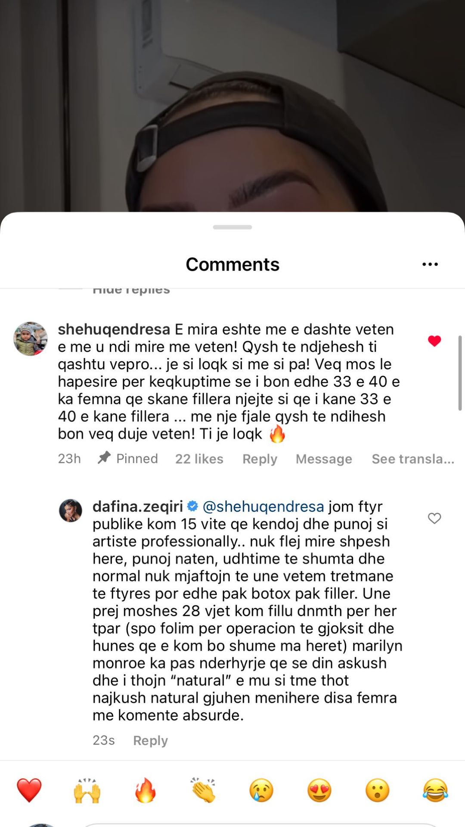Expand See translation on pinned comment

pyautogui.click(x=413, y=459)
